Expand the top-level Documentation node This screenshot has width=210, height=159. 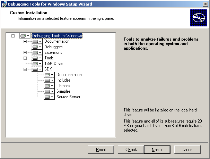(x=25, y=41)
